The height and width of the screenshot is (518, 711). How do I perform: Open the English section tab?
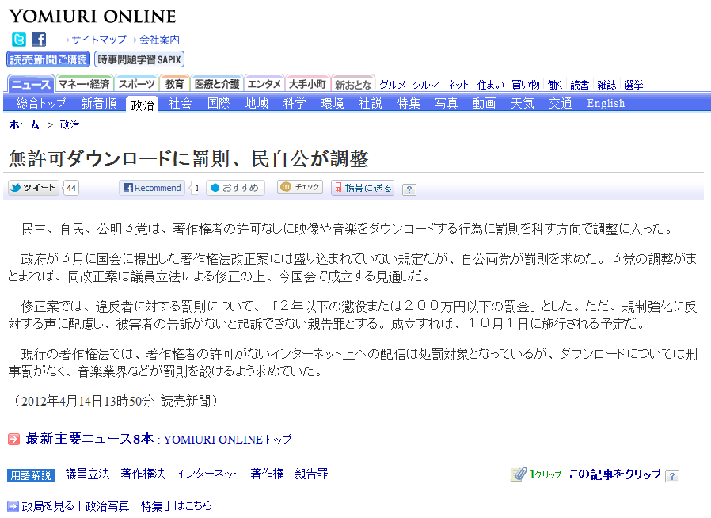click(x=606, y=104)
